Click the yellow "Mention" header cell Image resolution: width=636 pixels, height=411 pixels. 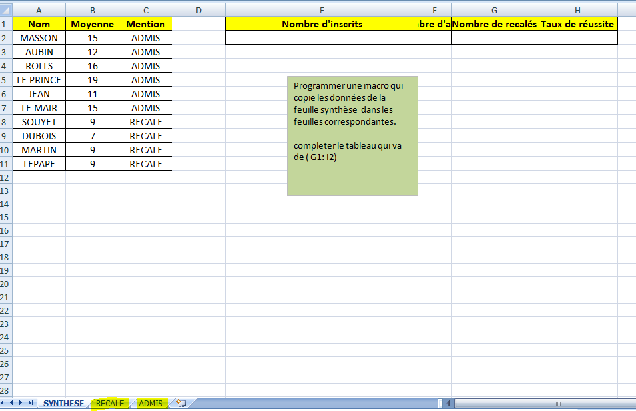point(146,24)
